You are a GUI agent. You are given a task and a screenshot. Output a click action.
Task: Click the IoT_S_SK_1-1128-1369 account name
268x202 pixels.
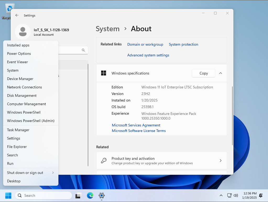click(51, 30)
